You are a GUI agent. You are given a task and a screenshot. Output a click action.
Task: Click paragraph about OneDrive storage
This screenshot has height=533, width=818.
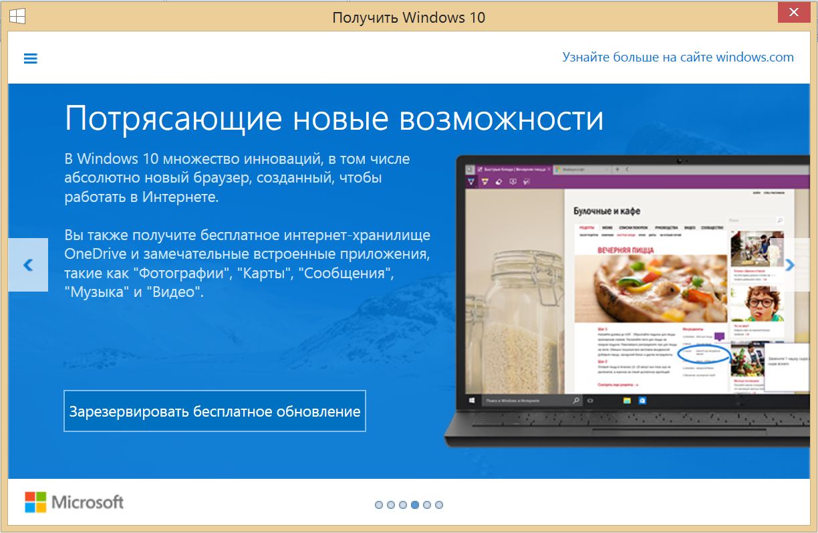247,264
